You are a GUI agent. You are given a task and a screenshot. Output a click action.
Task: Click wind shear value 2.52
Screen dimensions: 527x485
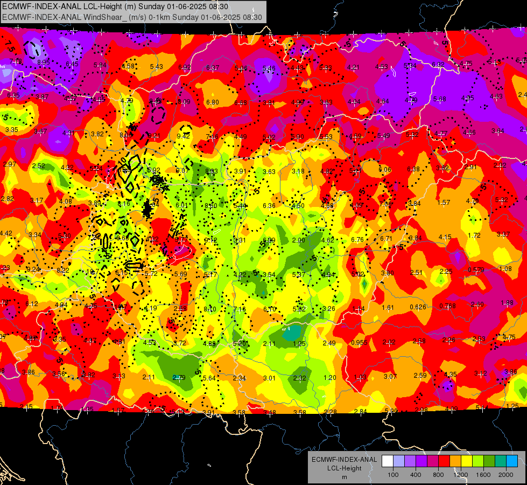click(39, 165)
